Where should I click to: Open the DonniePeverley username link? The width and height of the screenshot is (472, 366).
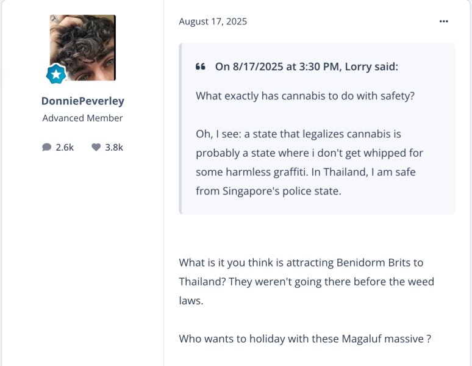82,101
